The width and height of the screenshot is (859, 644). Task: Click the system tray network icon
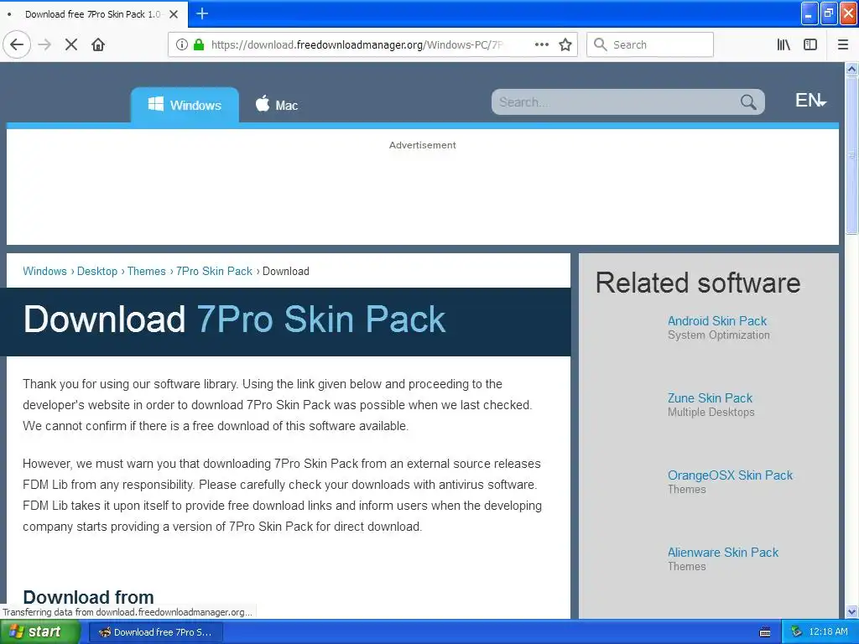coord(797,632)
